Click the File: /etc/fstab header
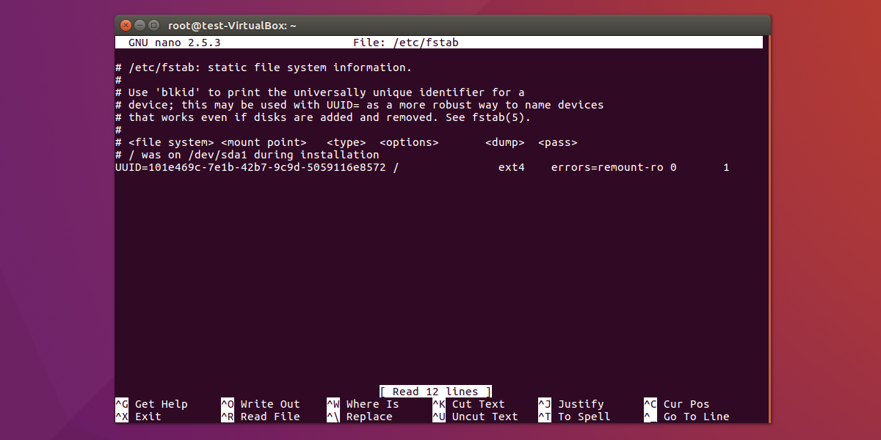Viewport: 881px width, 440px height. point(407,42)
